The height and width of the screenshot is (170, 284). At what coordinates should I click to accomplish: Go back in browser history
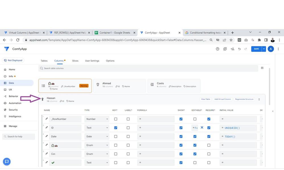tap(5, 40)
